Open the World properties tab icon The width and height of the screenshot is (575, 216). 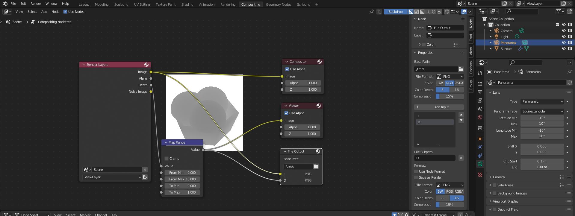click(x=480, y=117)
